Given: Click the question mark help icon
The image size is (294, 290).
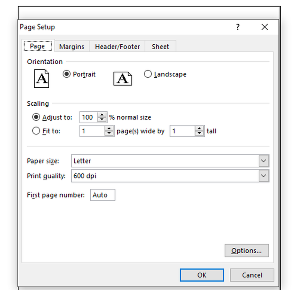Looking at the screenshot, I should 238,27.
